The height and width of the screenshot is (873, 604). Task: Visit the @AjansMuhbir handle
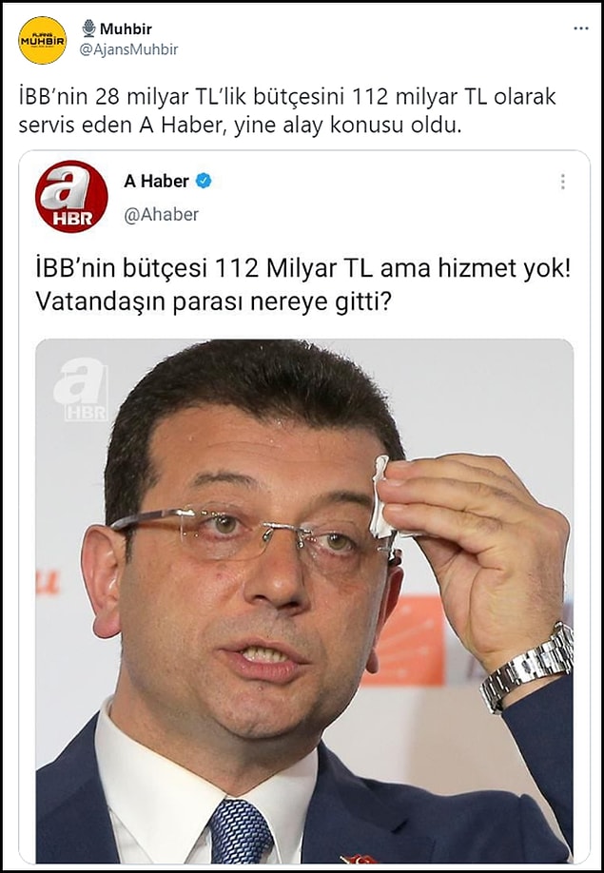coord(128,49)
